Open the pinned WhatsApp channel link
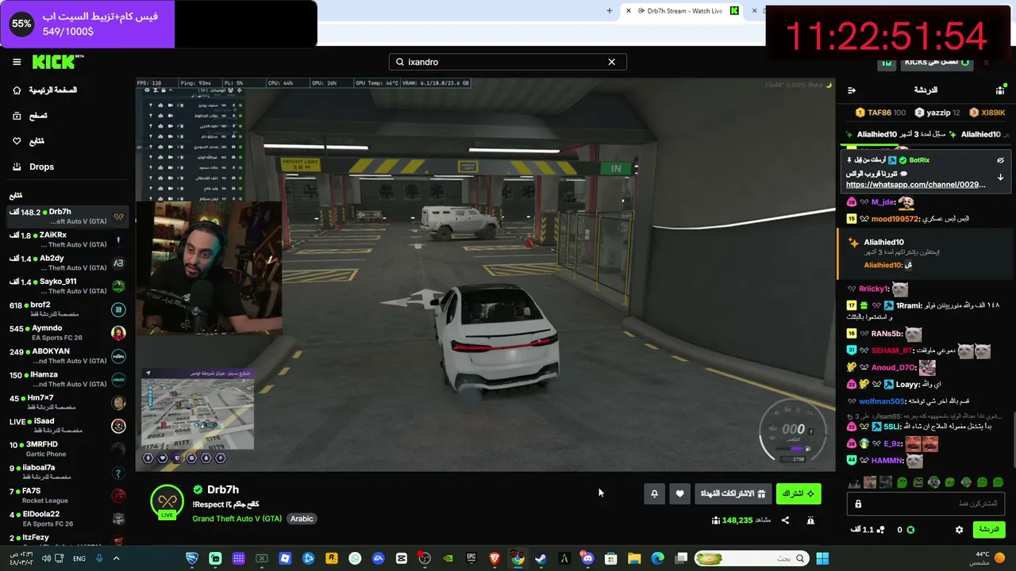The width and height of the screenshot is (1016, 571). pyautogui.click(x=916, y=185)
